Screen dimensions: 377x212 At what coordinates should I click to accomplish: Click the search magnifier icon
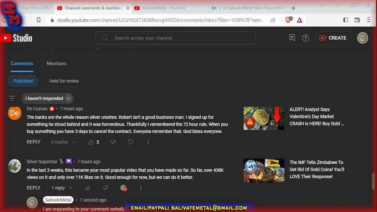point(105,38)
